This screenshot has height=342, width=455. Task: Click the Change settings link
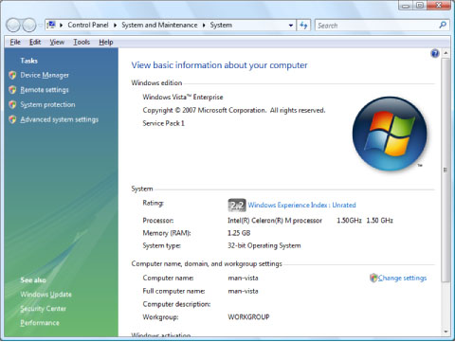click(x=403, y=278)
